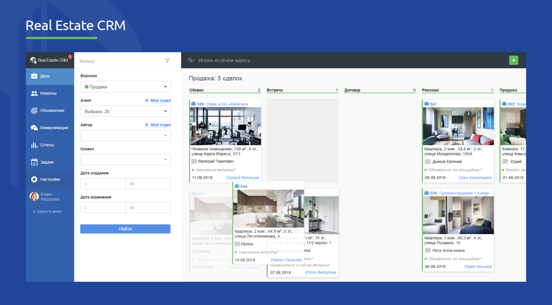This screenshot has height=305, width=552.
Task: Open Отчеты reports section
Action: [x=50, y=145]
